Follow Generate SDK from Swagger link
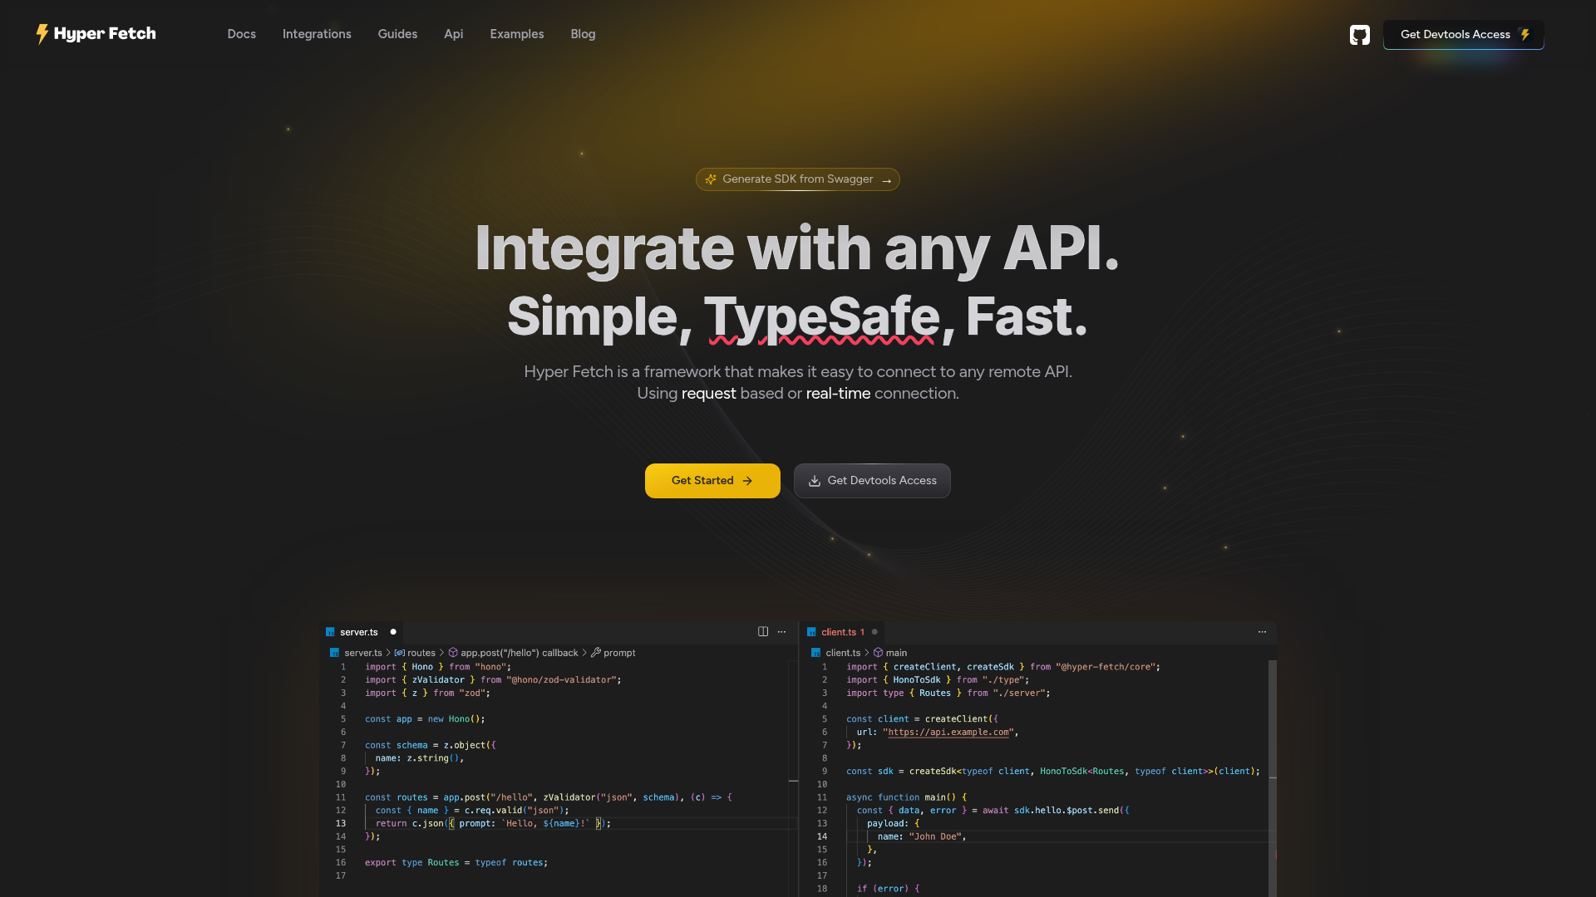Viewport: 1596px width, 897px height. pos(797,179)
